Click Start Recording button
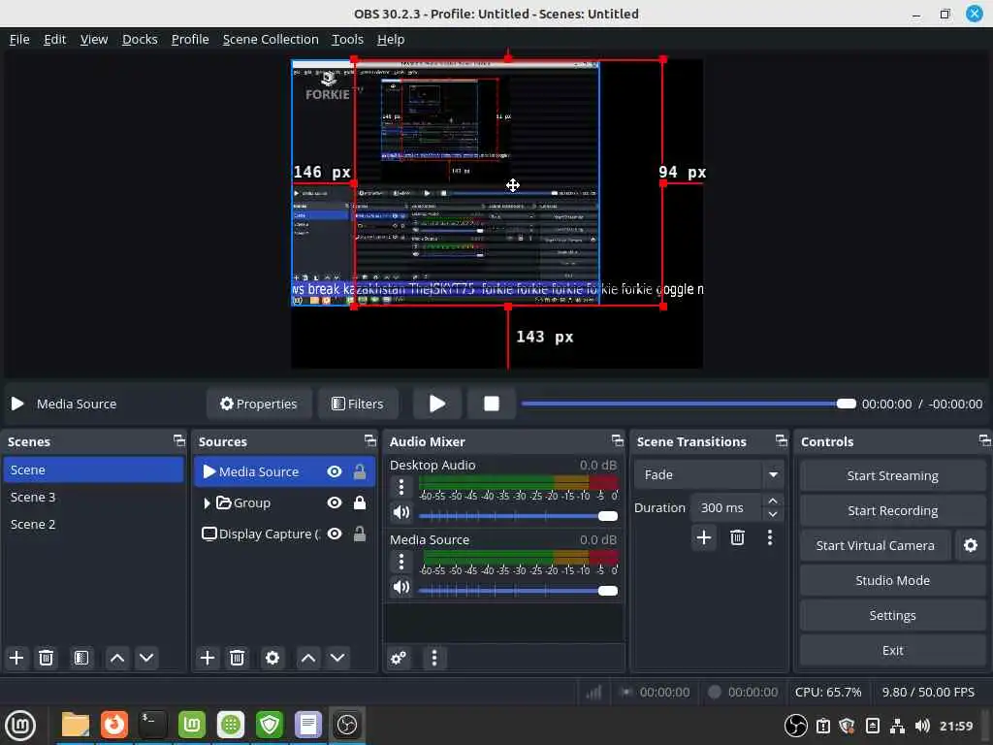The height and width of the screenshot is (745, 993). click(892, 510)
